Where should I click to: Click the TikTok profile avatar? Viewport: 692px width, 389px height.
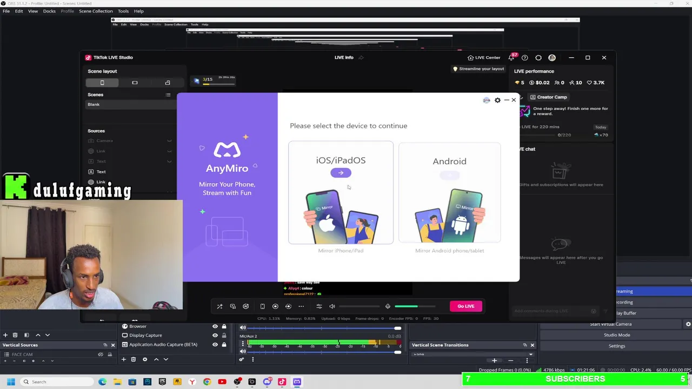click(552, 58)
